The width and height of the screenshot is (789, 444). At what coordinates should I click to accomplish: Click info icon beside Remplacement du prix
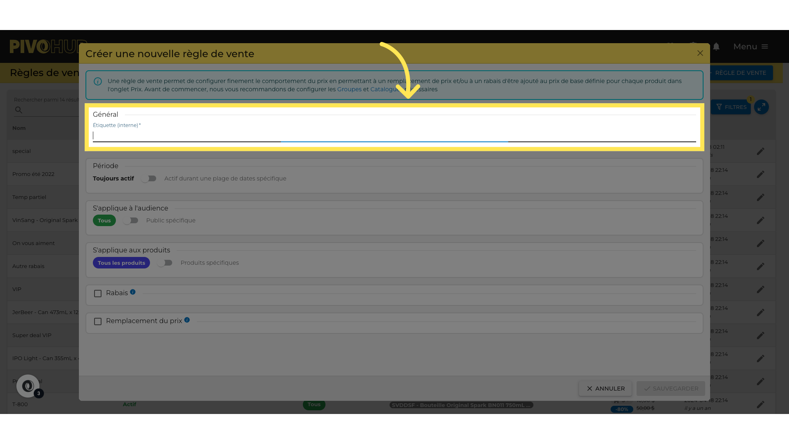pyautogui.click(x=187, y=320)
